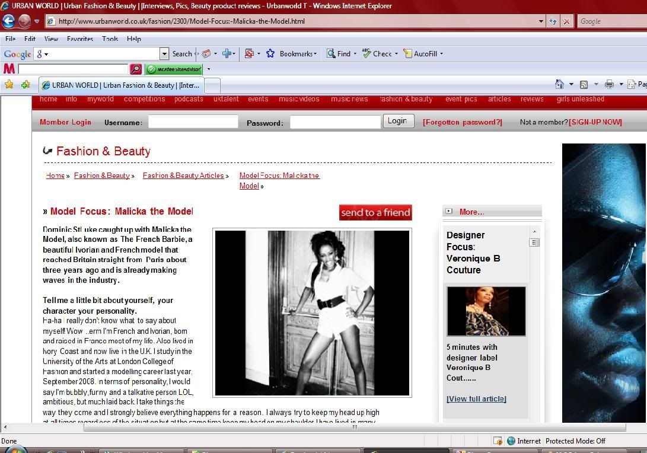
Task: Expand the More... panel arrow
Action: point(449,211)
